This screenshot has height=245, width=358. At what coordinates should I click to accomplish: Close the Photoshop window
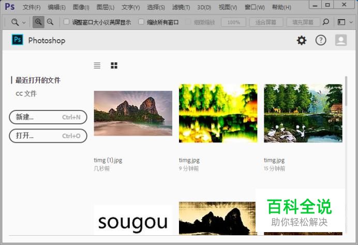click(345, 5)
